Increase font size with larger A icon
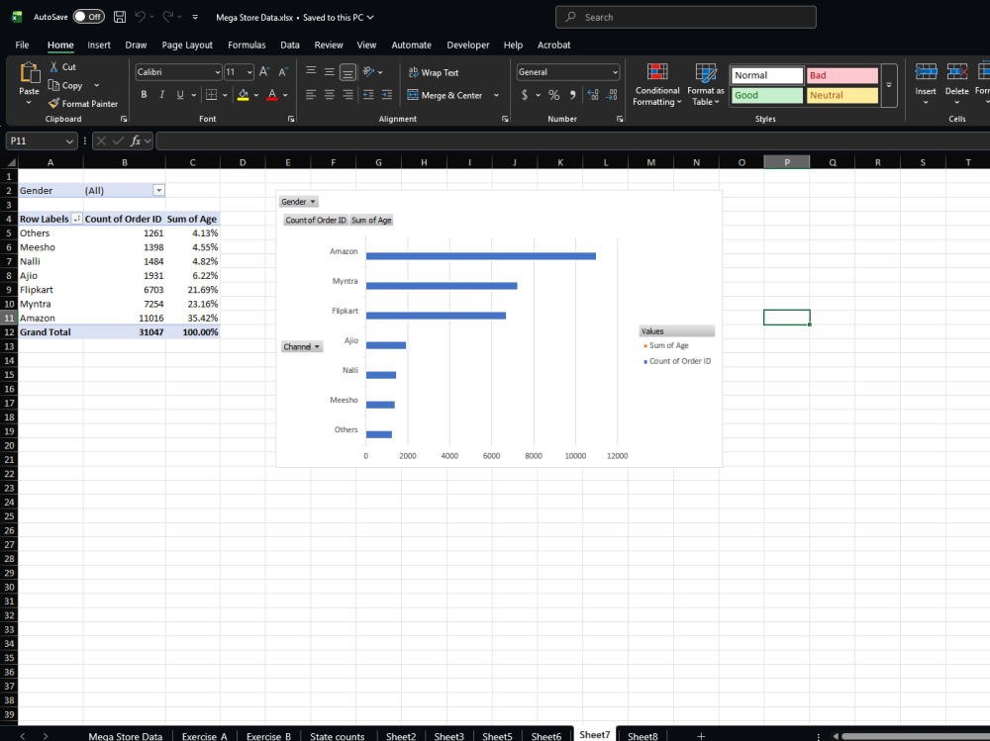990x741 pixels. tap(264, 72)
